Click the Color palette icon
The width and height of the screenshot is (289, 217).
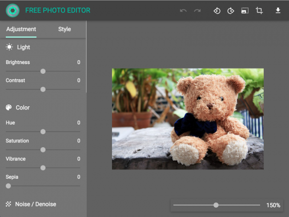8,108
